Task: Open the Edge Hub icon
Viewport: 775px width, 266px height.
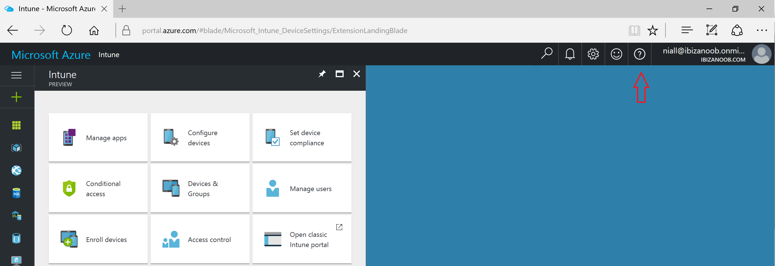Action: click(x=687, y=30)
